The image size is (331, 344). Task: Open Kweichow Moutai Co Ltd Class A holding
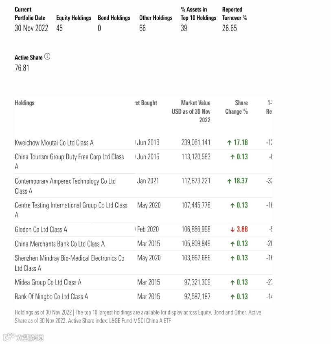[54, 143]
